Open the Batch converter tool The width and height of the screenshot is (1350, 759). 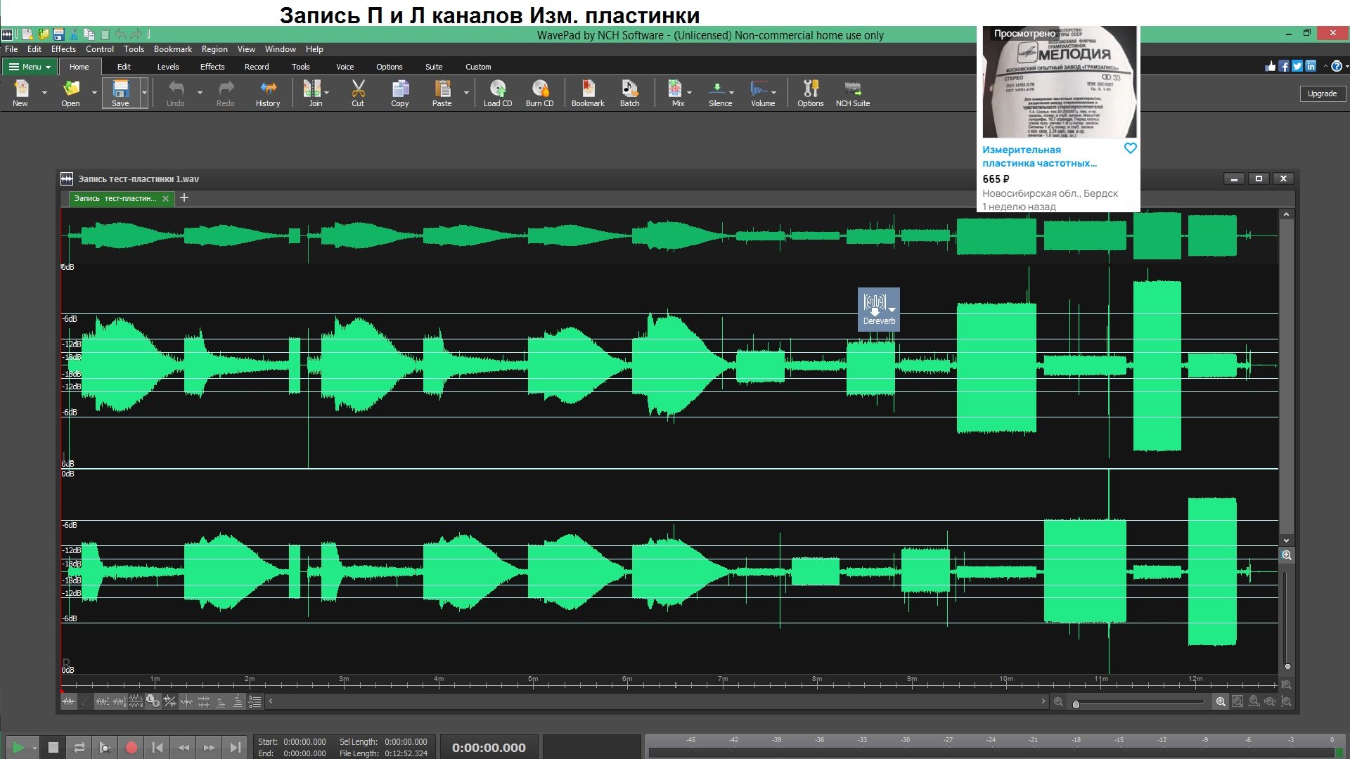629,93
